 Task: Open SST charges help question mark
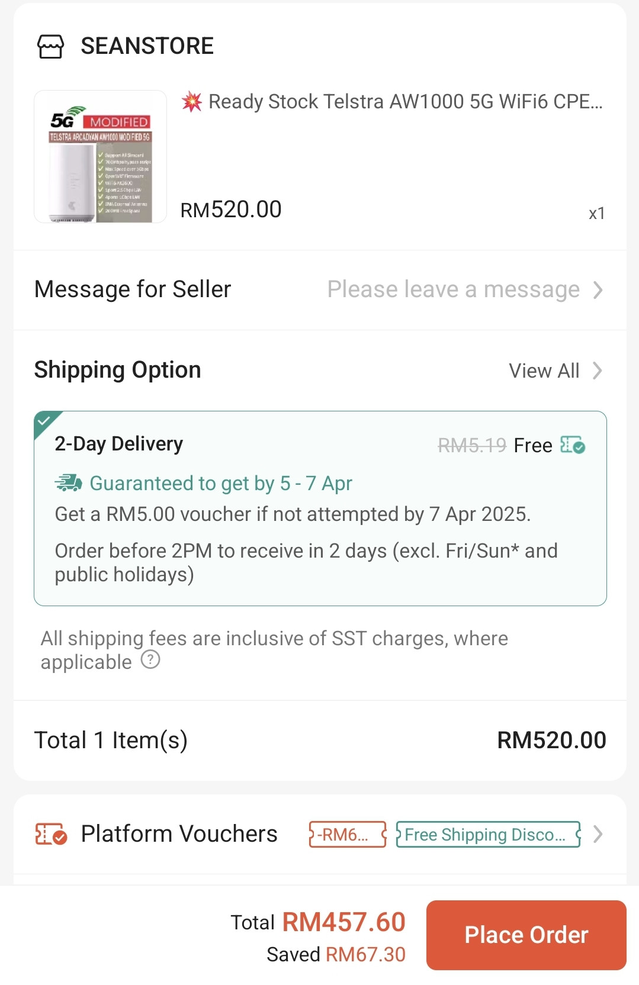tap(150, 659)
